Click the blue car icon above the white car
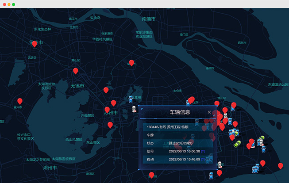 click(131, 99)
